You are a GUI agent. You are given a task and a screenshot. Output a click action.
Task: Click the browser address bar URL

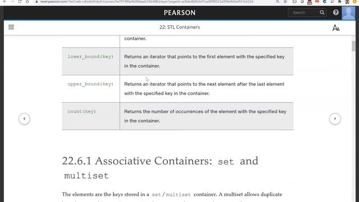coord(146,2)
